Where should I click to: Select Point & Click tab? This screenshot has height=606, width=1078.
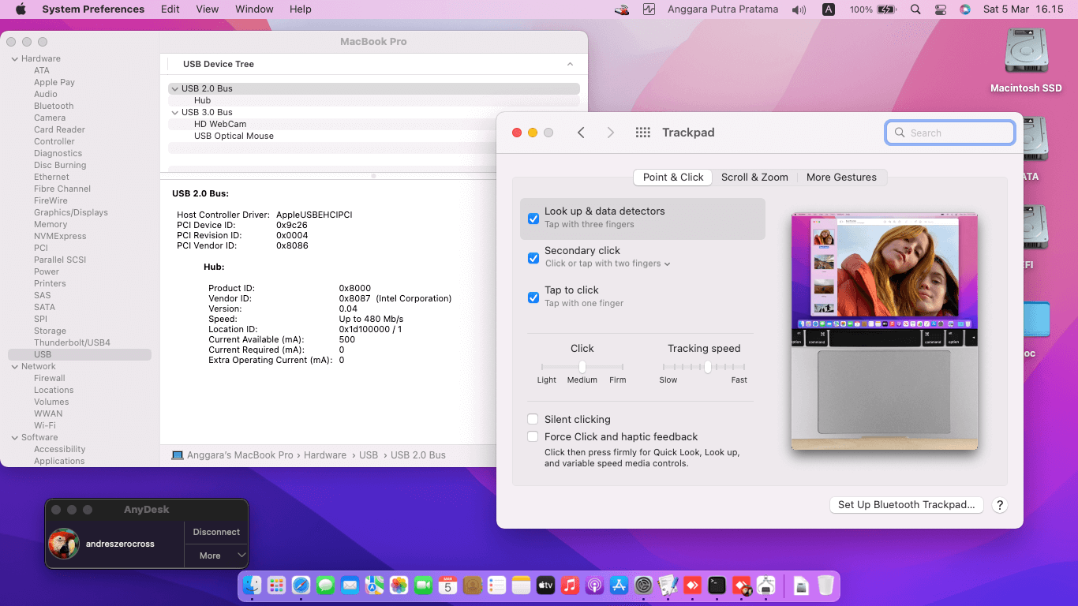point(673,177)
